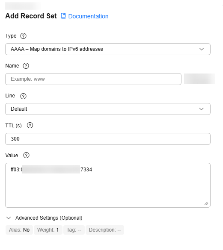
Task: Click the Weight: 1 tag
Action: 48,230
